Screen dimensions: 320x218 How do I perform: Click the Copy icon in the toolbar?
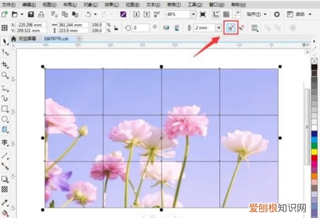[65, 14]
